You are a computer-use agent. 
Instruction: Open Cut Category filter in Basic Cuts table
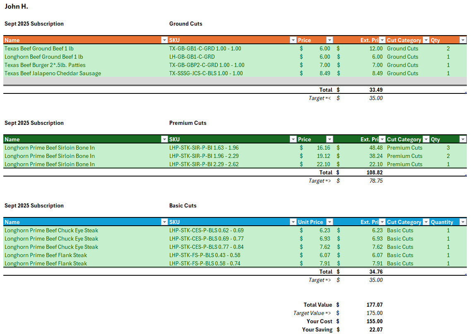point(425,222)
